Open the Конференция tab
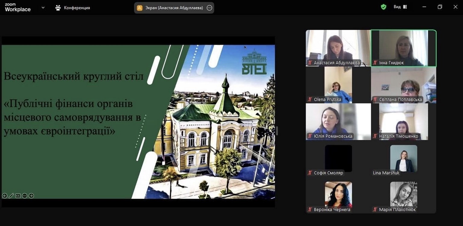This screenshot has width=463, height=226. point(73,8)
